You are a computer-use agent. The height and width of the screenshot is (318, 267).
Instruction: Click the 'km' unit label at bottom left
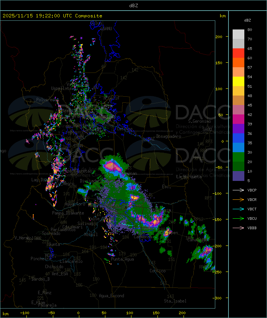click(5, 314)
